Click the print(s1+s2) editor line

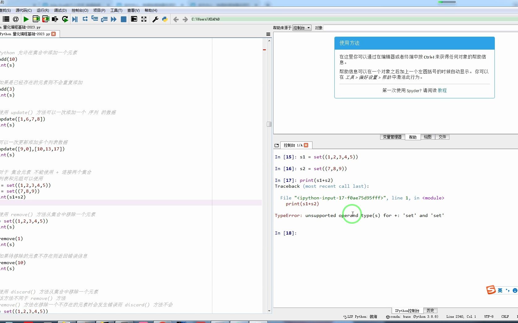coord(13,197)
